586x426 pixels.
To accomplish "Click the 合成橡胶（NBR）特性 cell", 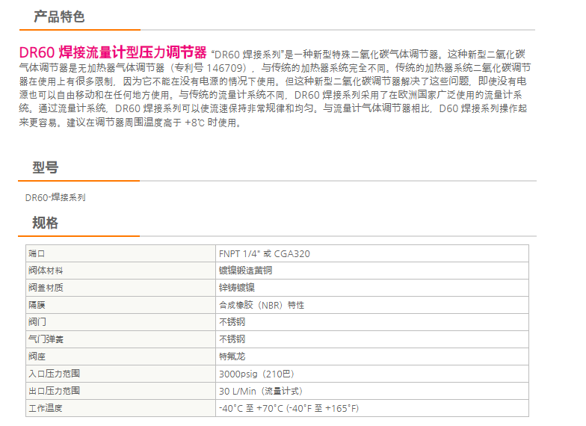I will (x=261, y=305).
